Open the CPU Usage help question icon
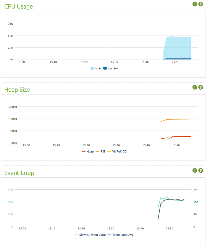This screenshot has width=207, height=246. [200, 4]
